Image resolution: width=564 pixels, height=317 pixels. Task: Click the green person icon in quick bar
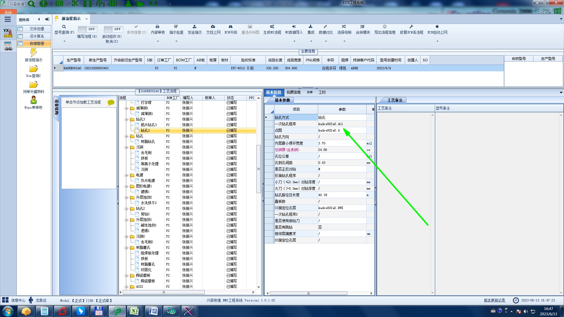point(128,4)
